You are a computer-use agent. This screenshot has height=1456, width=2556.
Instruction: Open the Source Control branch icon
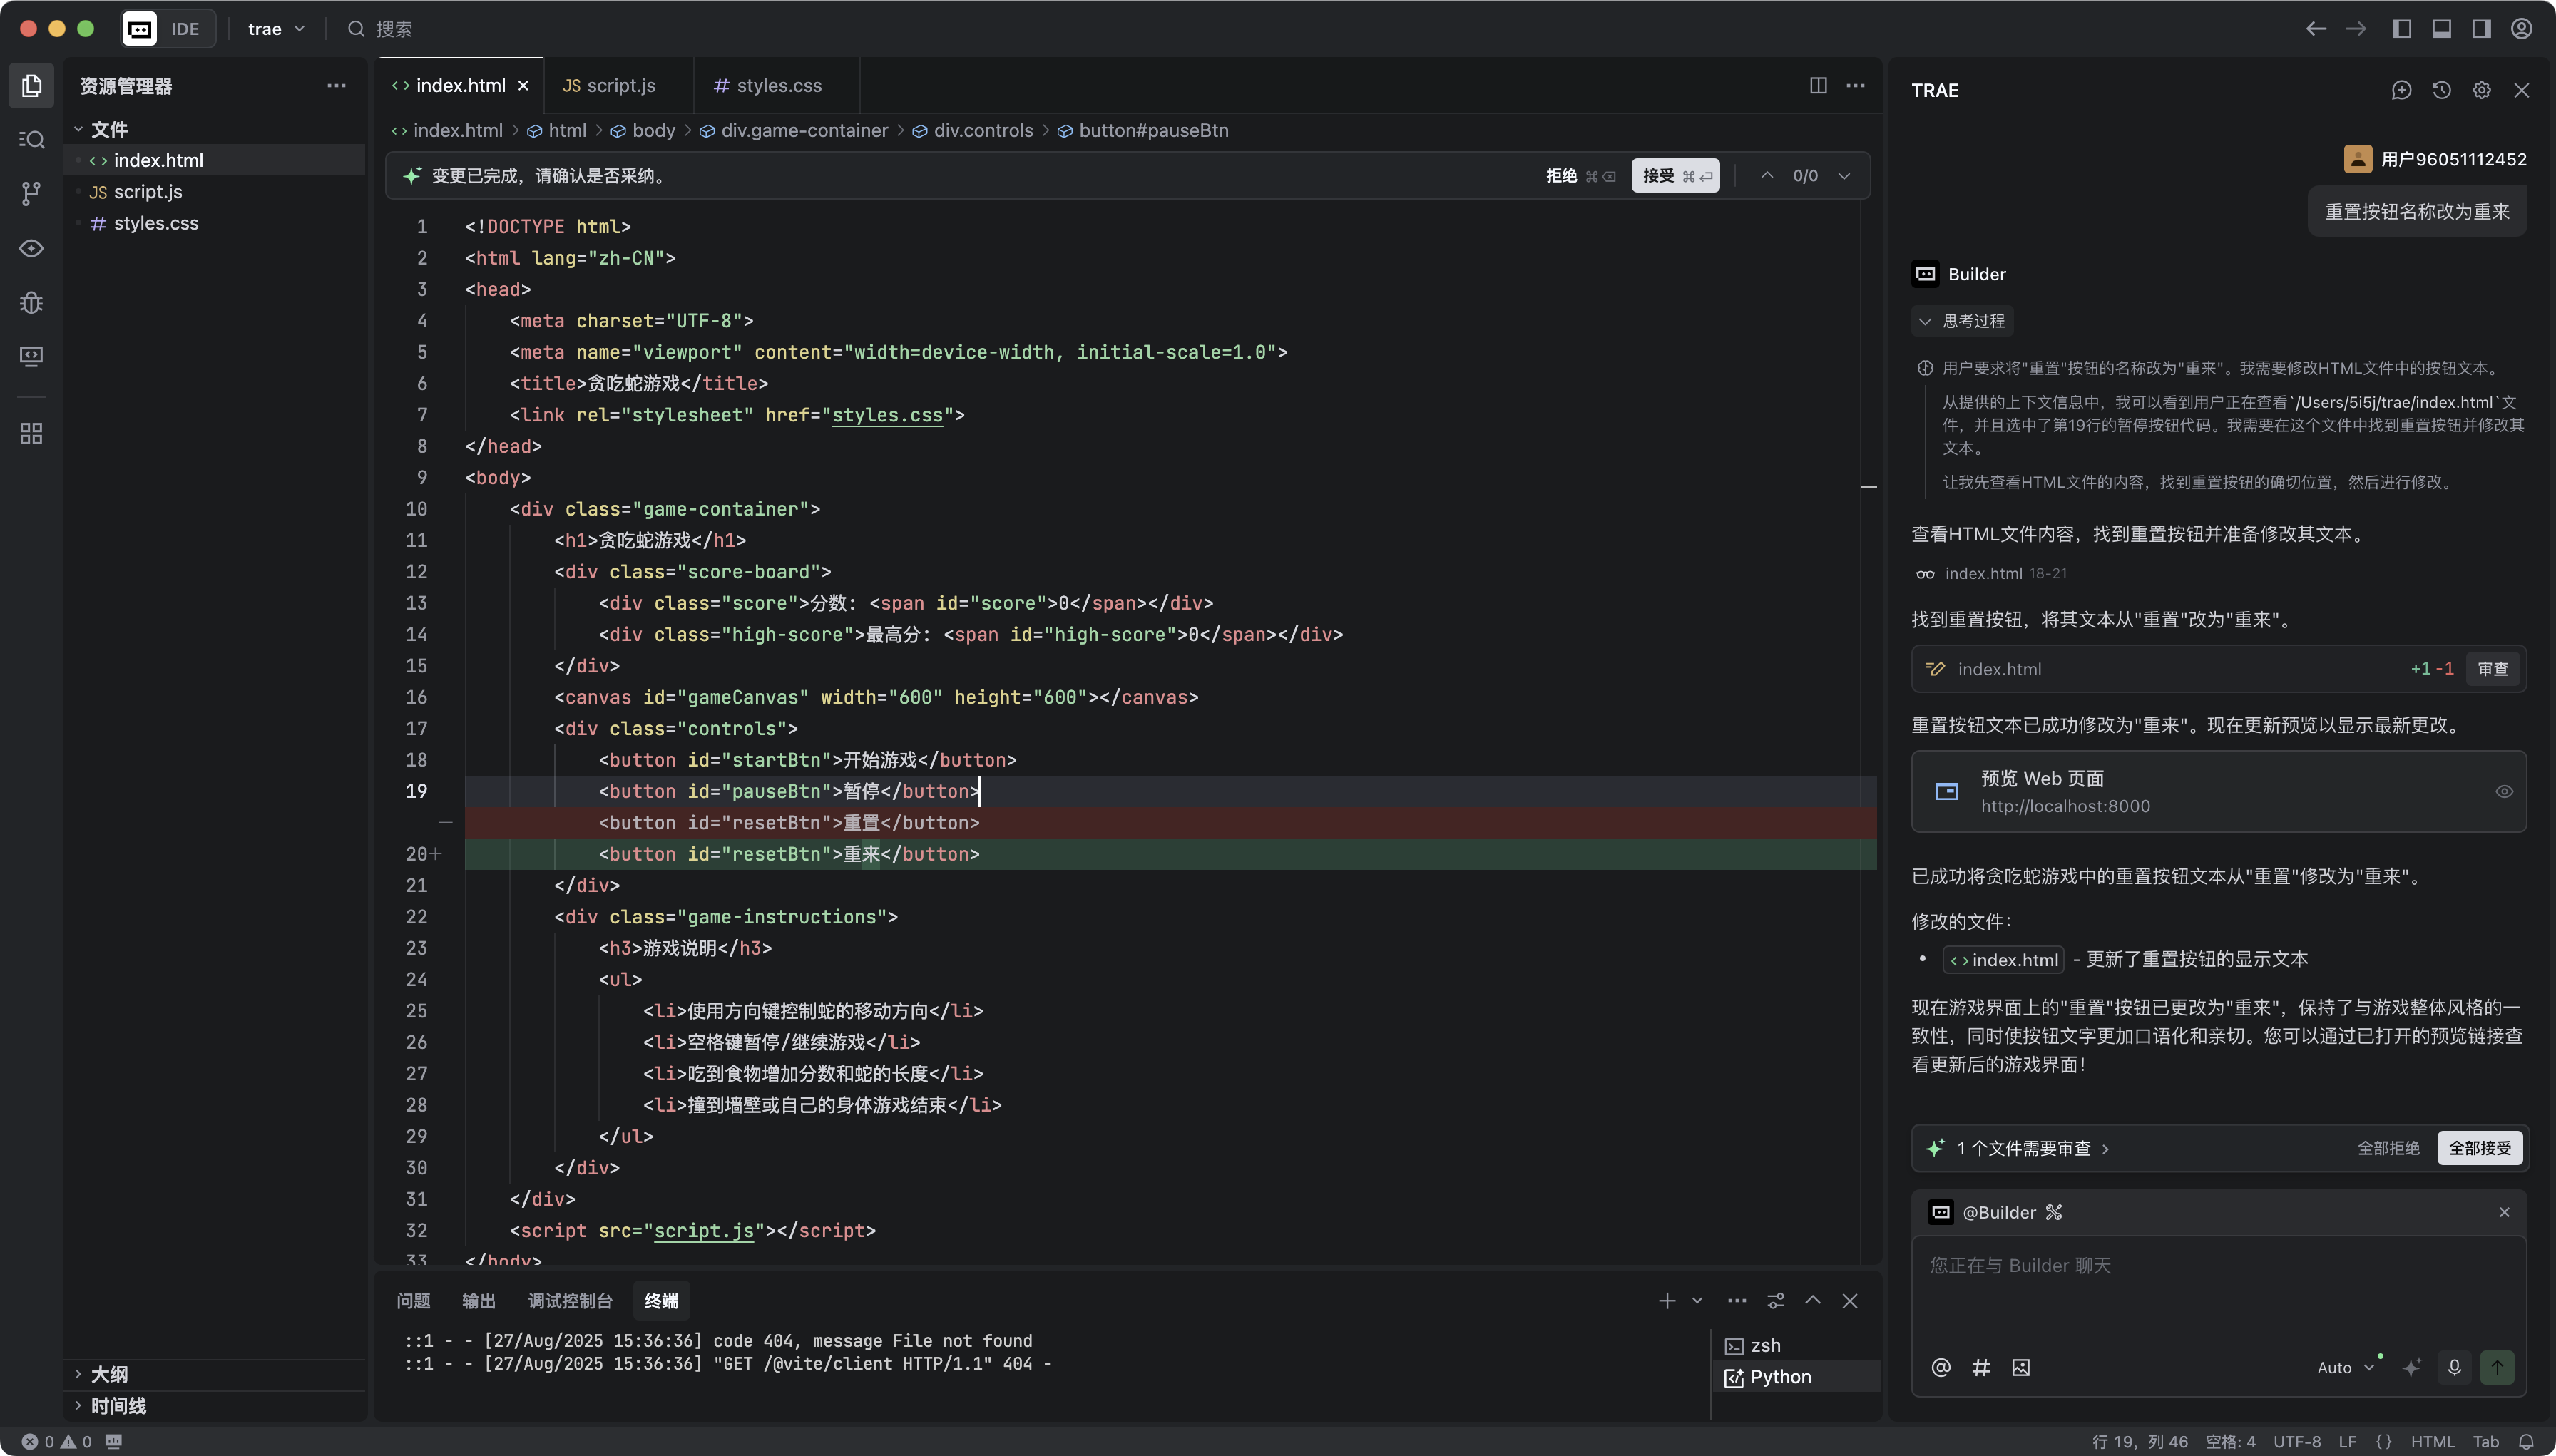(31, 194)
